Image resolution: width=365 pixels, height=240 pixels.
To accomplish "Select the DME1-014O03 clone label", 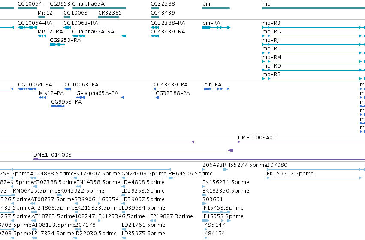I will tap(52, 155).
